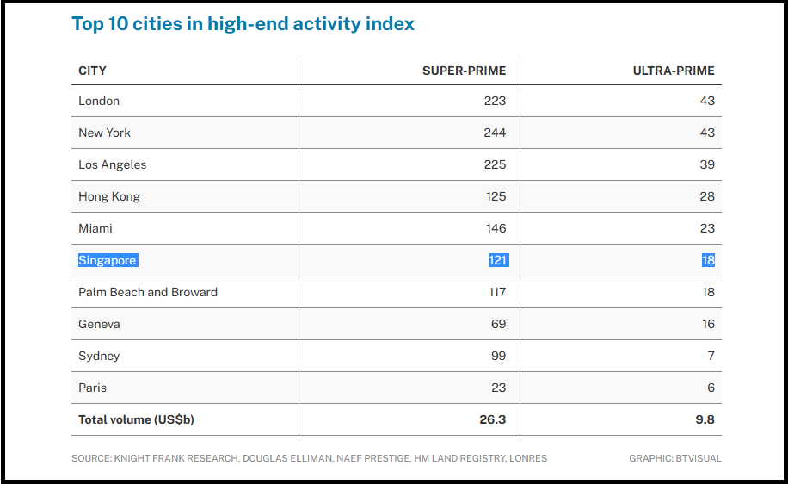This screenshot has height=484, width=788.
Task: Click Paris's ultra-prime value 6
Action: coord(711,388)
